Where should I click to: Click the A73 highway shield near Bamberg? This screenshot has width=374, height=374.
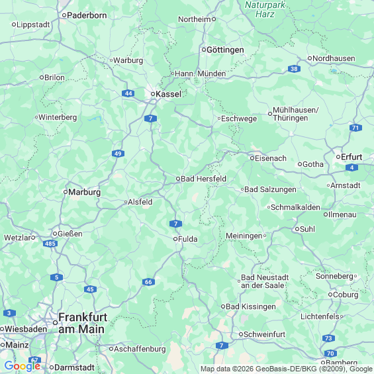(328, 338)
